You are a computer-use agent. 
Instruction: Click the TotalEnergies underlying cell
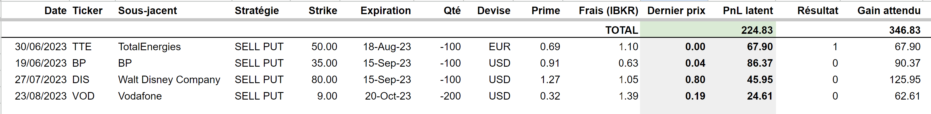149,46
